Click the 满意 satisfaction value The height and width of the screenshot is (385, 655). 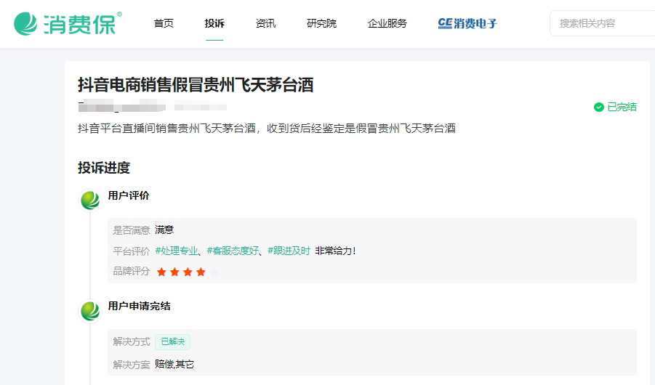164,230
